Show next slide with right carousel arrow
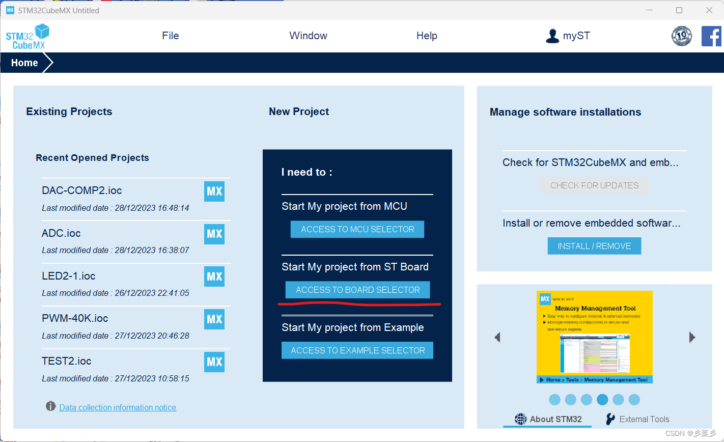The width and height of the screenshot is (724, 442). tap(692, 337)
